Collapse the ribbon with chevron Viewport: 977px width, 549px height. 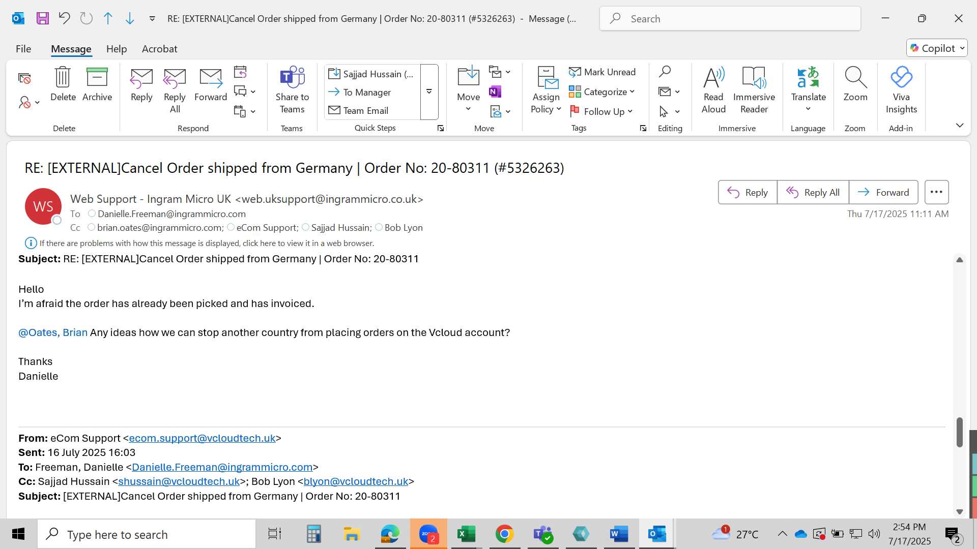pos(960,126)
